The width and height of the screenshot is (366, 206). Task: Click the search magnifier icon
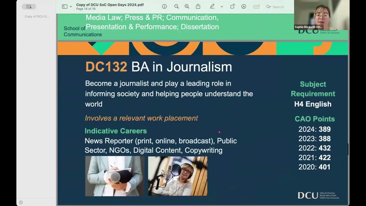268,7
